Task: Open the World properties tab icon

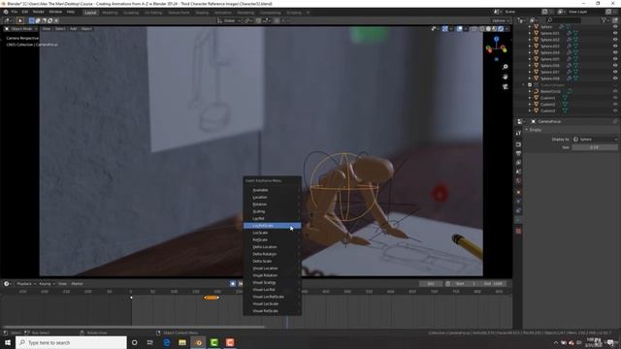Action: point(518,181)
